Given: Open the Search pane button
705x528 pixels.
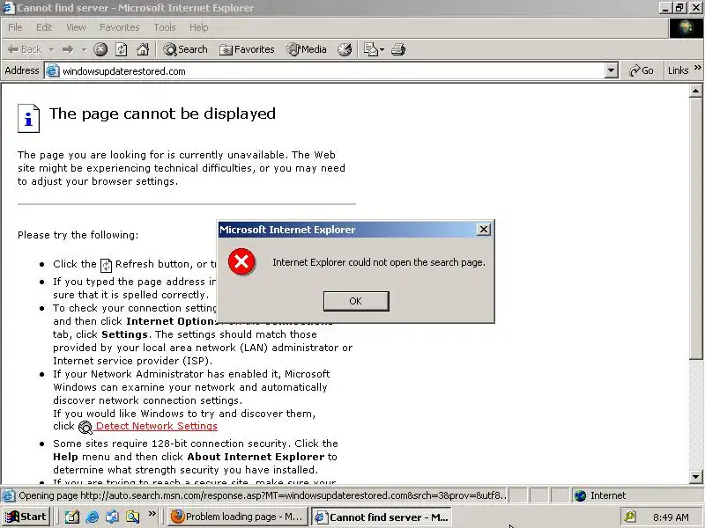Looking at the screenshot, I should [x=185, y=49].
